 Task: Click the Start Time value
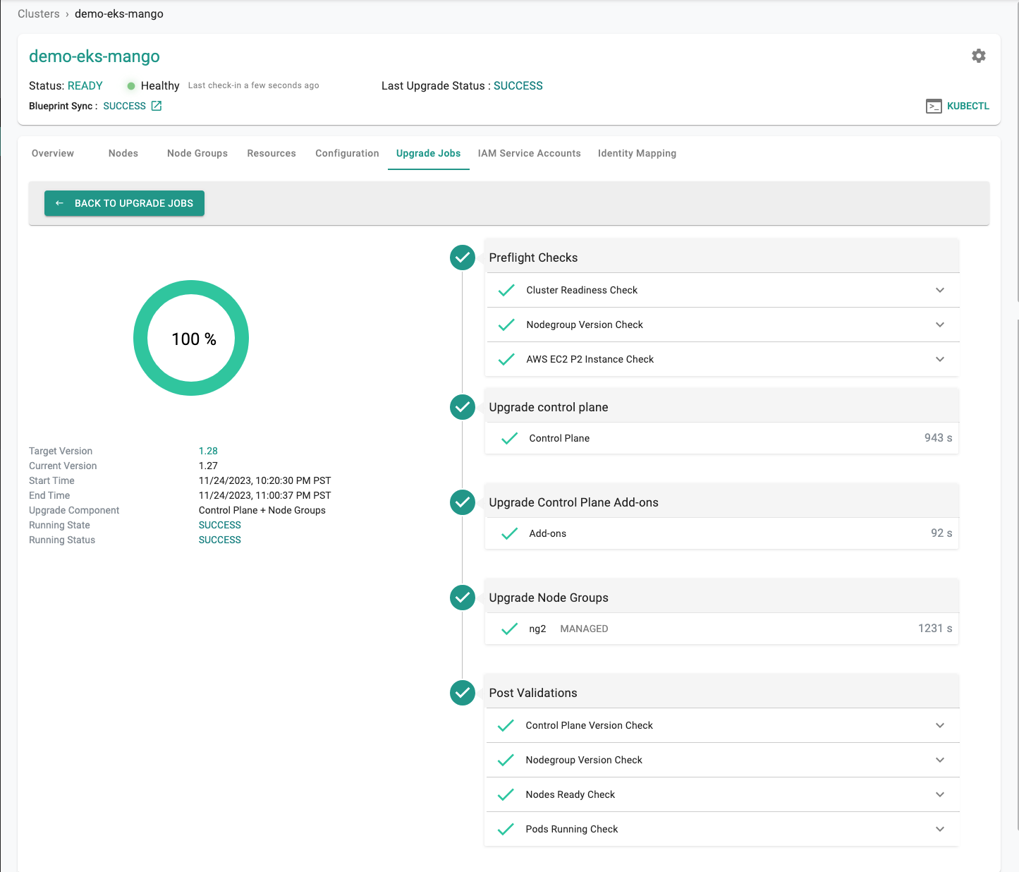[265, 480]
